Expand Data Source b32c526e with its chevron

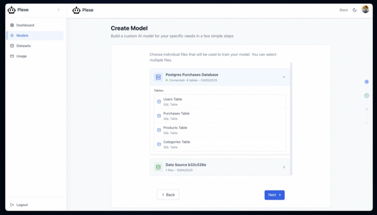(x=284, y=167)
